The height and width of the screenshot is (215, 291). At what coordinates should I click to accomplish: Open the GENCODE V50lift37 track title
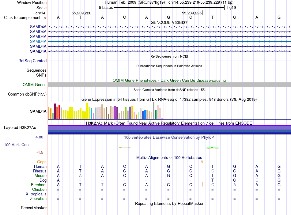click(x=169, y=22)
